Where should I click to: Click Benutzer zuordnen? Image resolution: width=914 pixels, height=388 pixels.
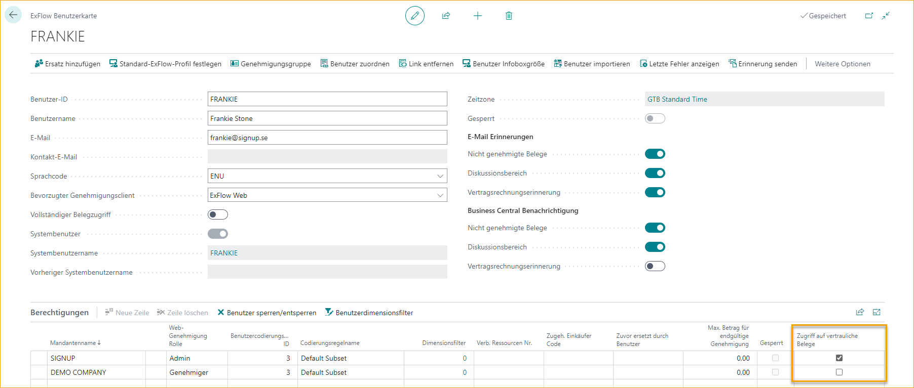[355, 64]
